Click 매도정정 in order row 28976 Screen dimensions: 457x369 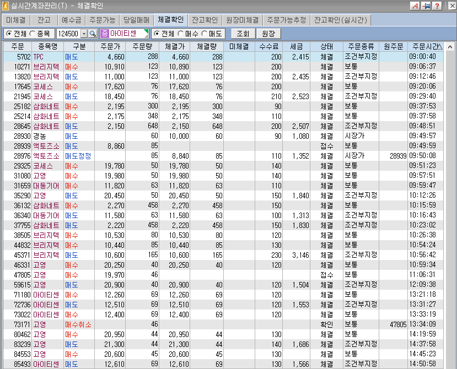78,156
